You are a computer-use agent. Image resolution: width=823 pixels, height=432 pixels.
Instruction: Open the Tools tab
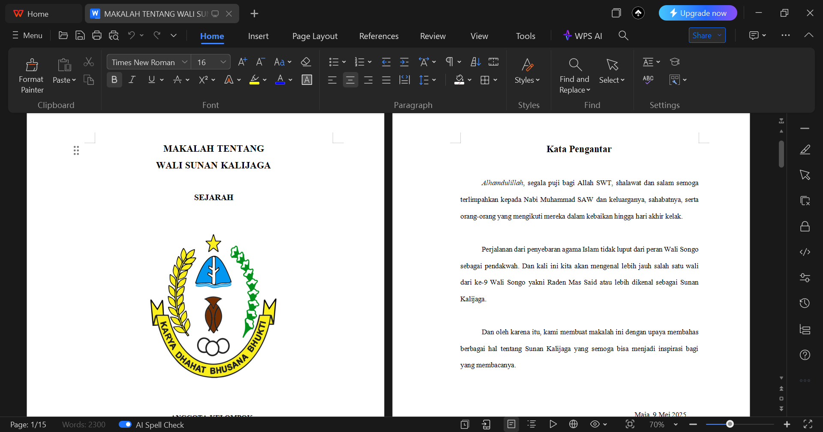pos(526,36)
